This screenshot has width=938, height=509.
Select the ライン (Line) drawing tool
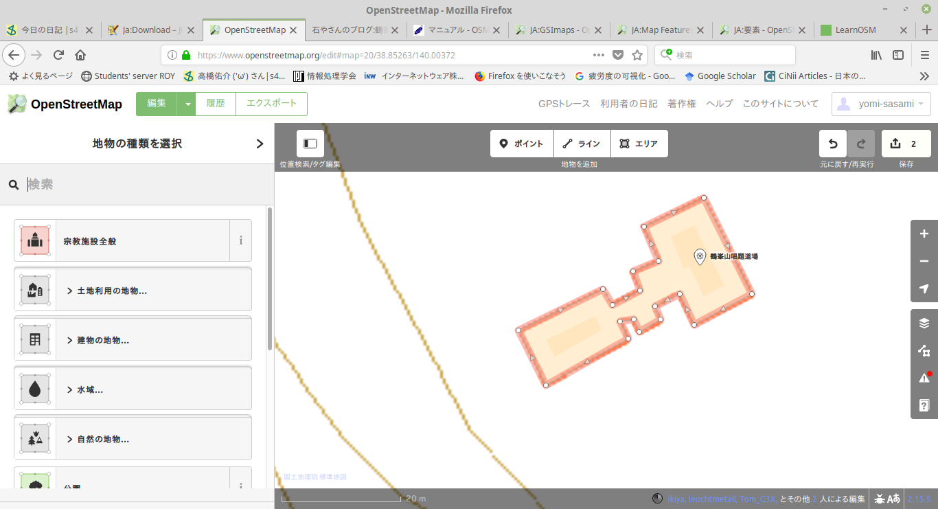(x=582, y=144)
